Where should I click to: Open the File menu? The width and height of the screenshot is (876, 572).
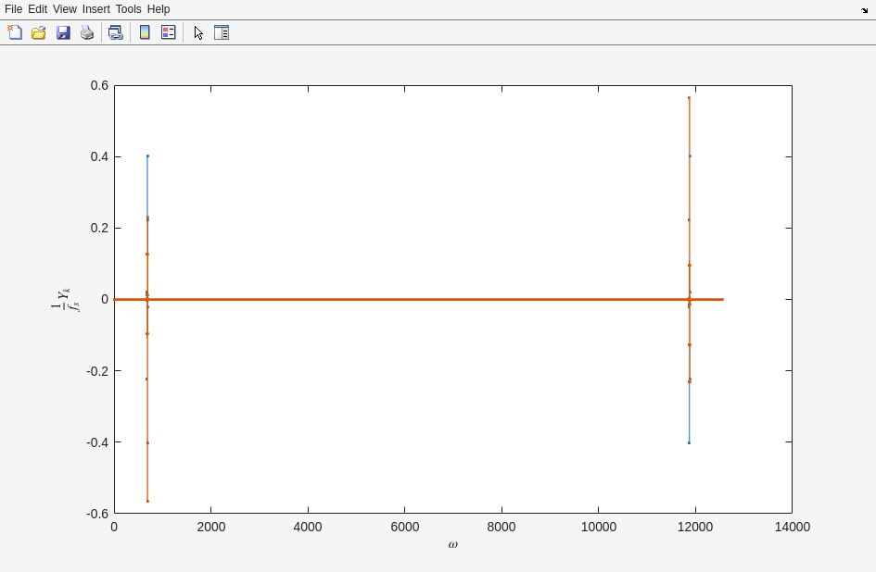click(x=13, y=9)
